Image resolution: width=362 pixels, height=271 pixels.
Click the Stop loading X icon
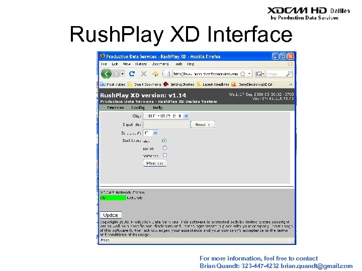click(x=144, y=74)
